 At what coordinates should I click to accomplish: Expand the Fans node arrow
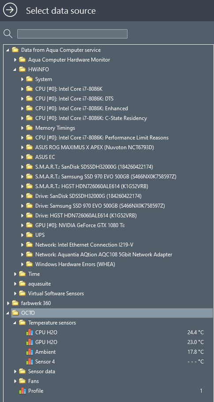(15, 381)
